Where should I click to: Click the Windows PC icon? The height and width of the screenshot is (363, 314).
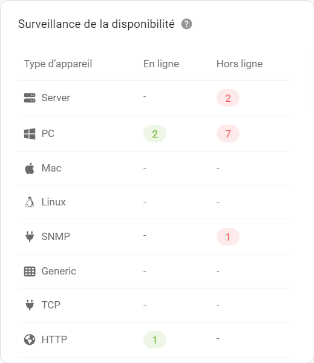(x=30, y=133)
